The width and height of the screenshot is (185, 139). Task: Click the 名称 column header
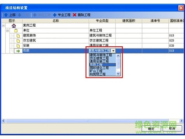[55, 21]
